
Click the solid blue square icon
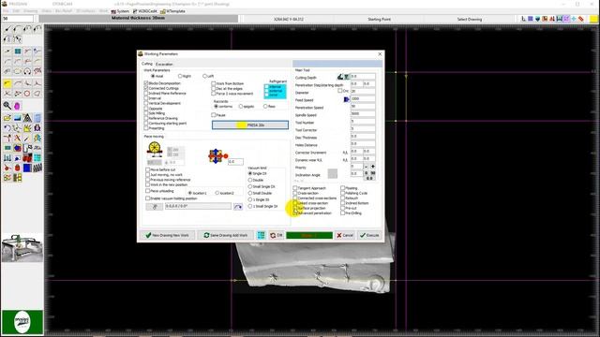27,168
